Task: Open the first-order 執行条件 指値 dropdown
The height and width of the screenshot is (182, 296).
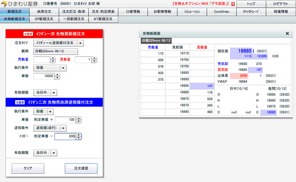Action: click(x=50, y=68)
